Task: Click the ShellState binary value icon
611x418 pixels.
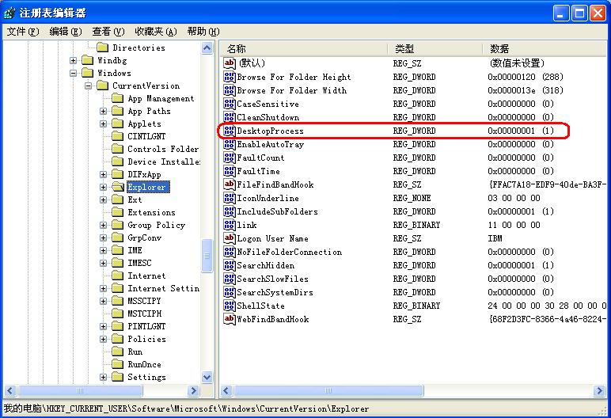Action: coord(230,306)
